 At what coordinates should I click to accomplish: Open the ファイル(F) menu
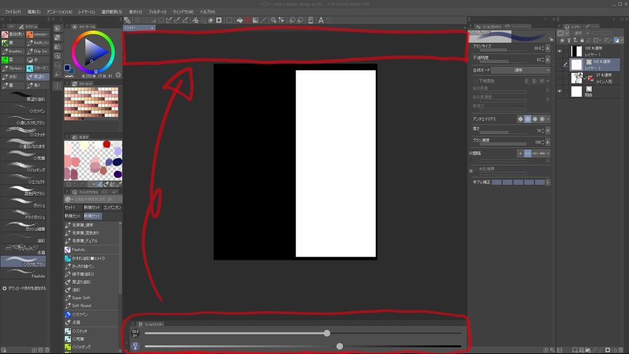[x=13, y=11]
